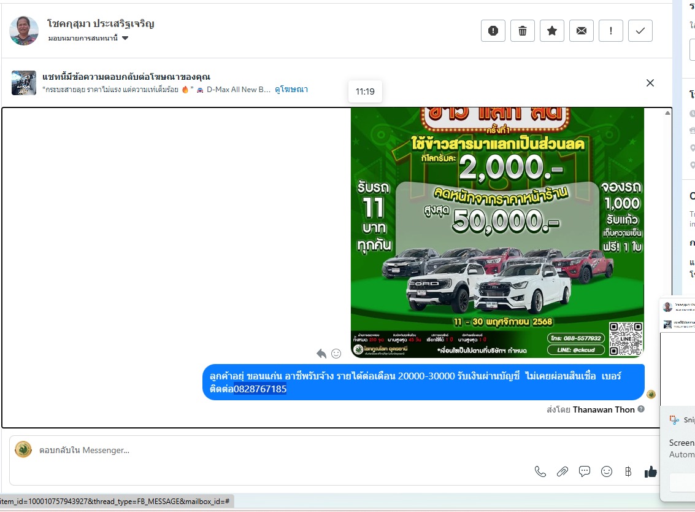Mark conversation unread with envelope icon
Image resolution: width=695 pixels, height=512 pixels.
[582, 31]
